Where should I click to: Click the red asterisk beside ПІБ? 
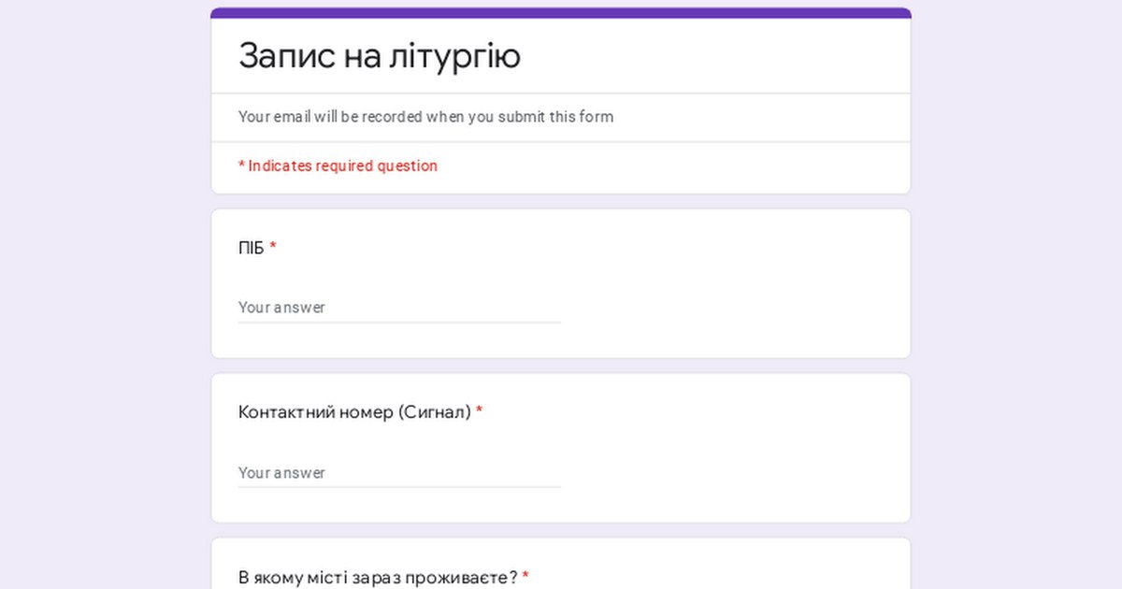point(273,248)
